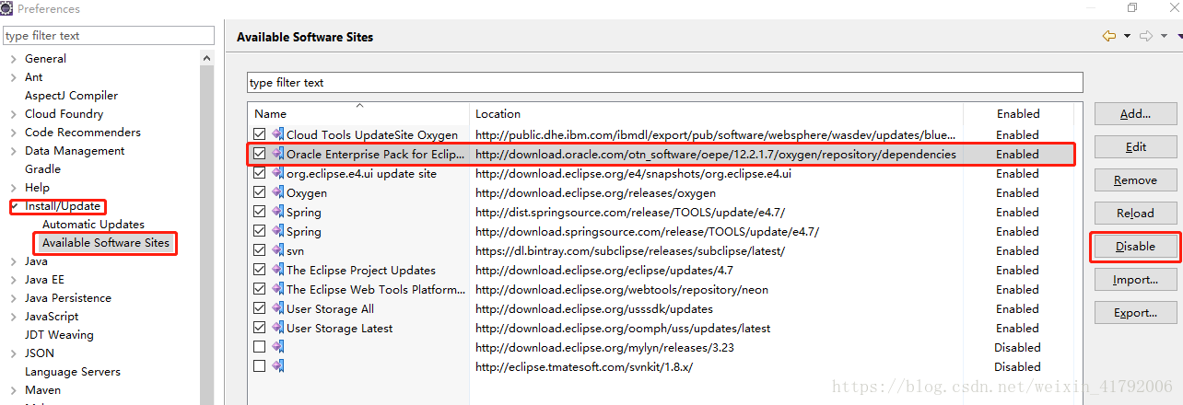
Task: Click the svn site icon
Action: 277,250
